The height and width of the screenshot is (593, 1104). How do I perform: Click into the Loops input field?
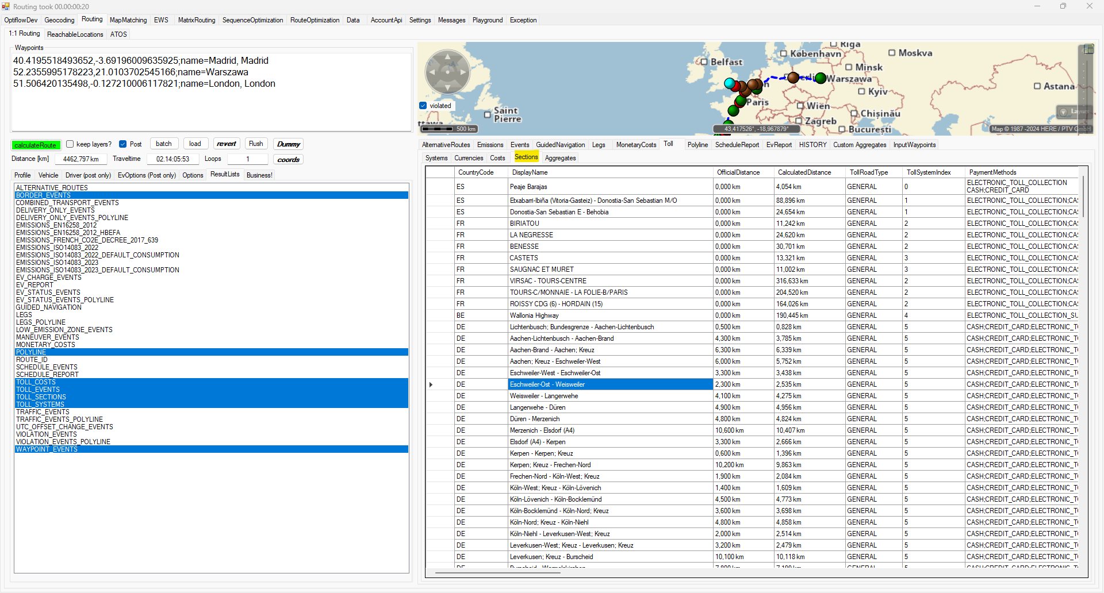click(248, 159)
